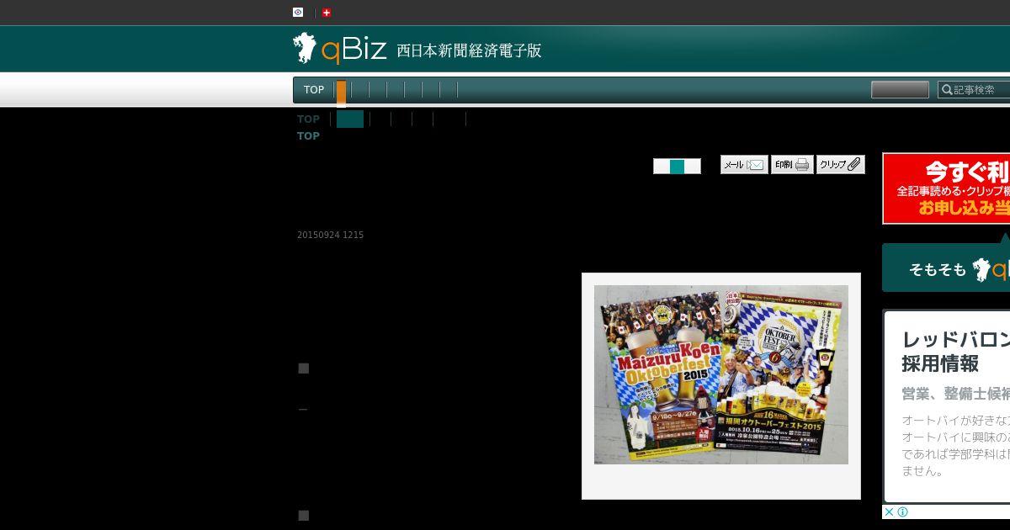Viewport: 1010px width, 530px height.
Task: Click the small eye icon in the top bar
Action: pos(298,13)
